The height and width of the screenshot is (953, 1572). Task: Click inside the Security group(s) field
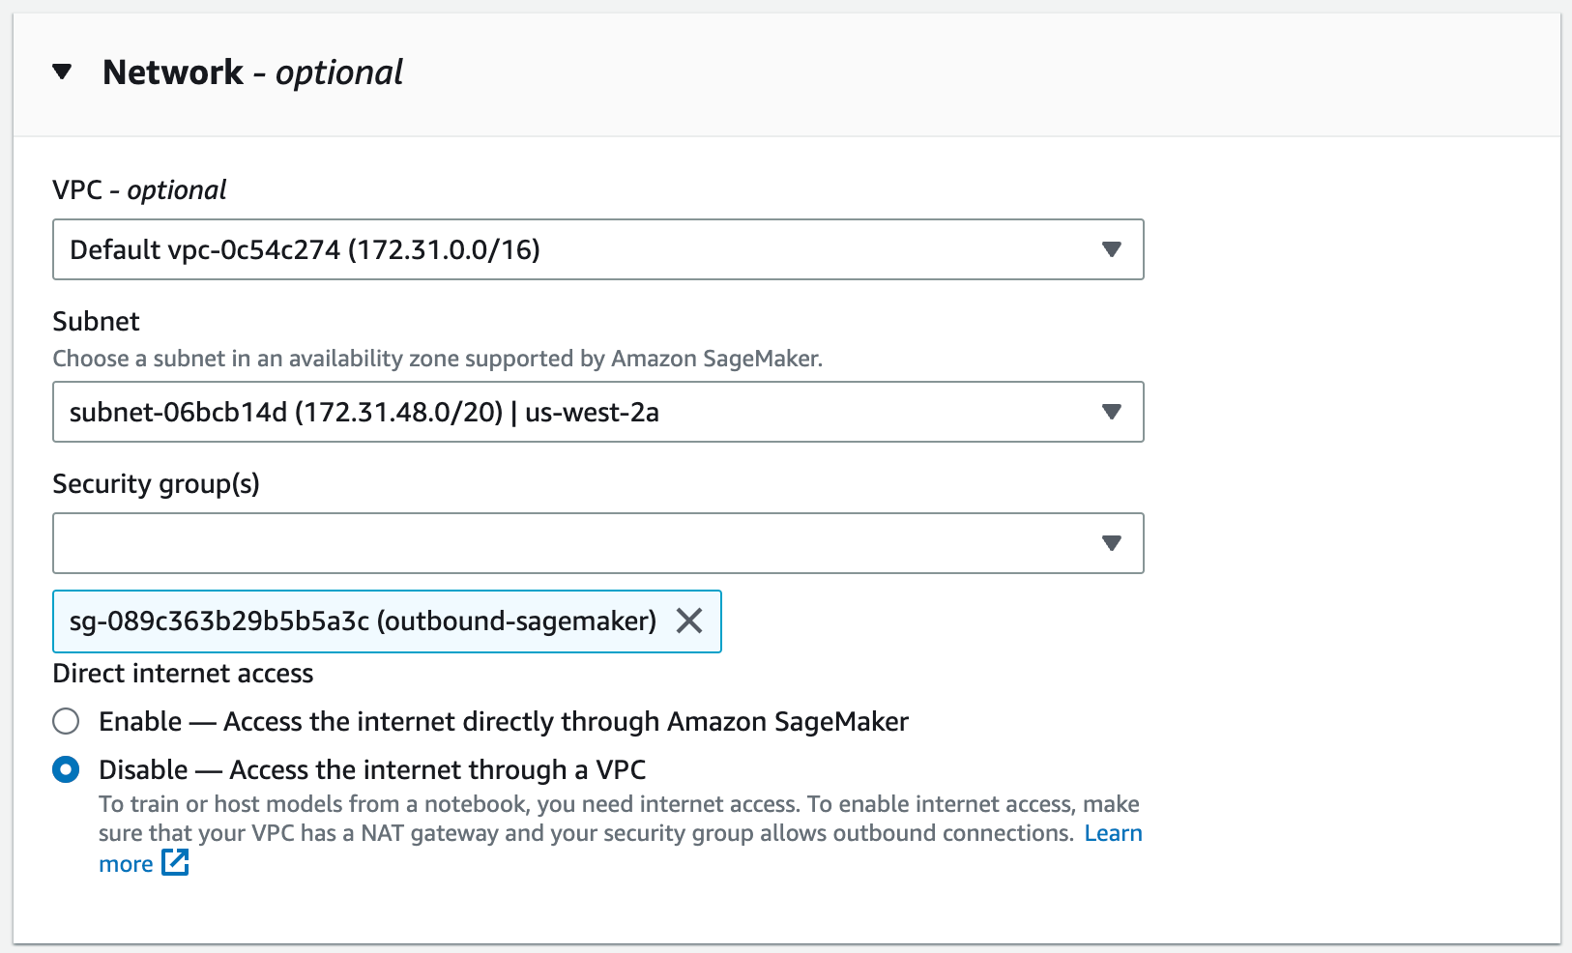pyautogui.click(x=483, y=543)
